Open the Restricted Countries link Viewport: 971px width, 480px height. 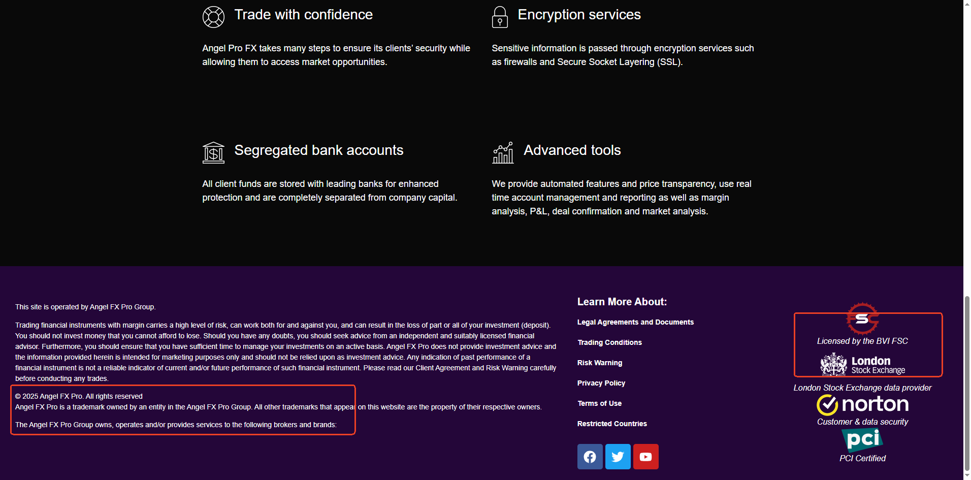pyautogui.click(x=612, y=424)
